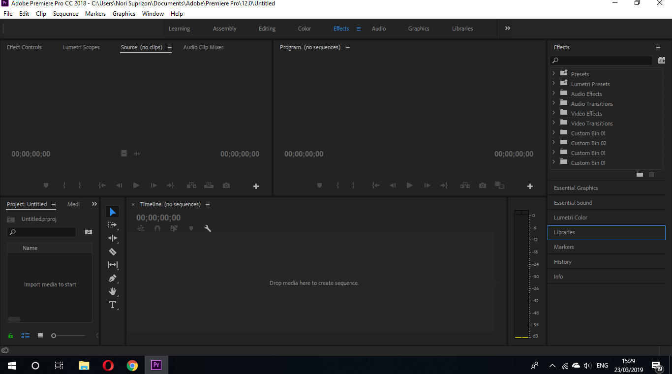Viewport: 672px width, 374px height.
Task: Select the Hand tool
Action: point(113,291)
